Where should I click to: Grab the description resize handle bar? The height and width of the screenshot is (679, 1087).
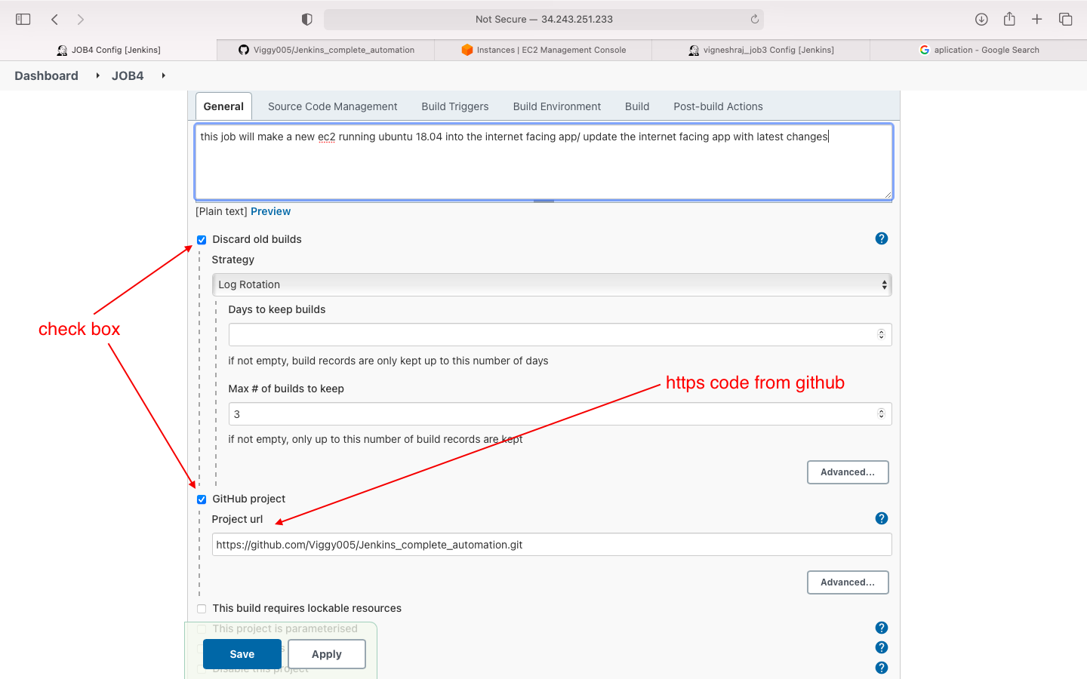(543, 201)
